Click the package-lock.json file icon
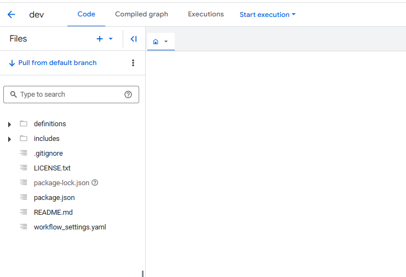 click(24, 182)
